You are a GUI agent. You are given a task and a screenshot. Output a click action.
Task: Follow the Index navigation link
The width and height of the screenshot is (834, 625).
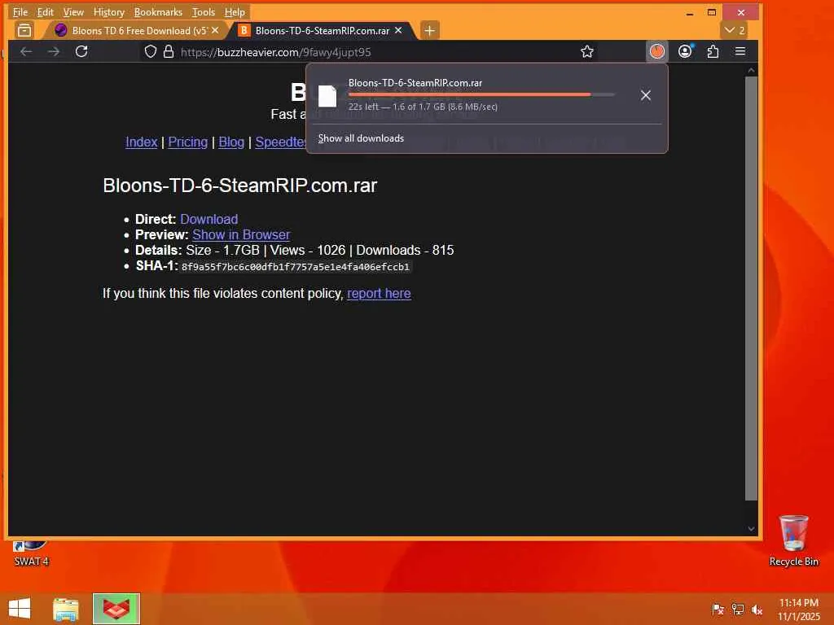(142, 142)
